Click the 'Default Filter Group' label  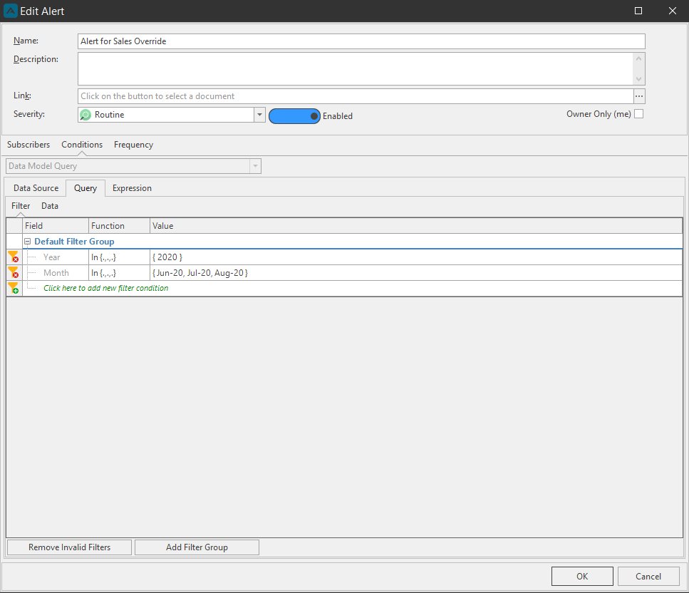click(x=74, y=242)
